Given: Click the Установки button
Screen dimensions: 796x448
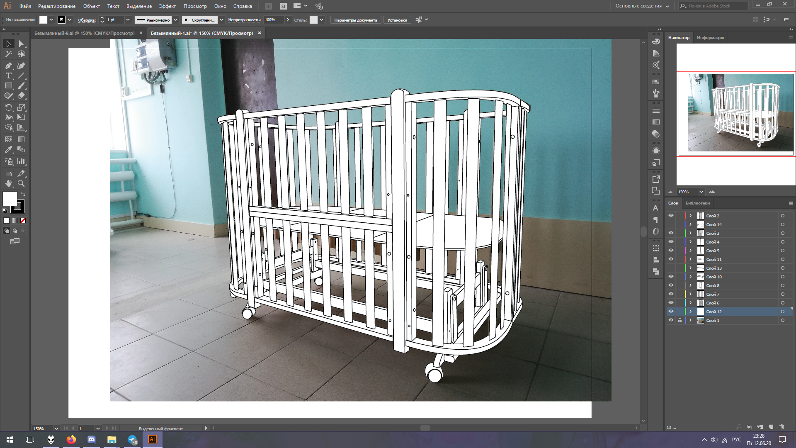Looking at the screenshot, I should click(397, 20).
